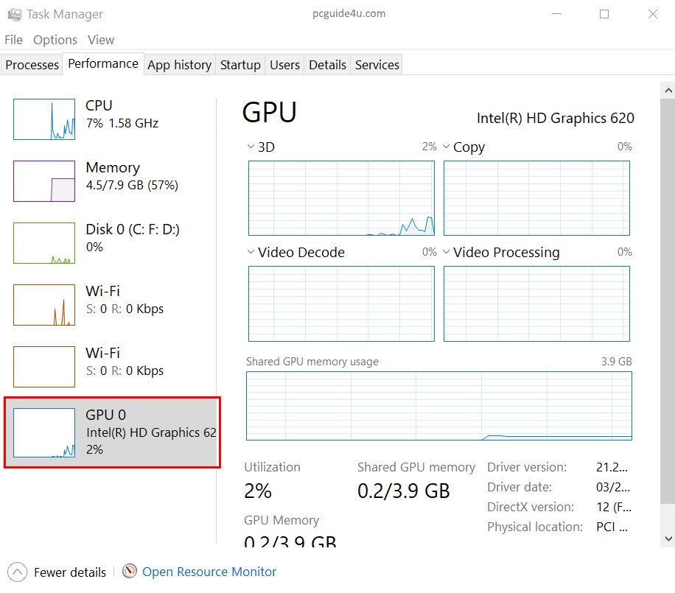Select the Disk 0 graph thumbnail

pyautogui.click(x=44, y=243)
